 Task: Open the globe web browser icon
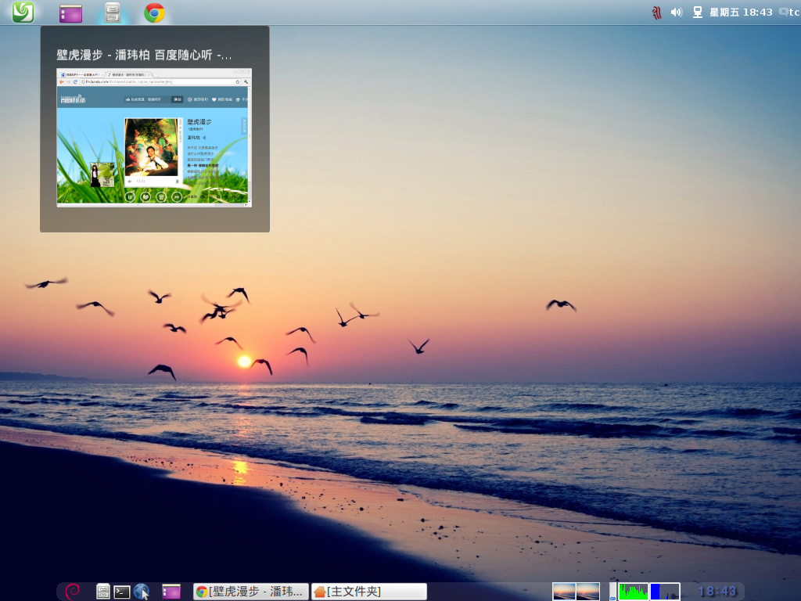pos(142,592)
